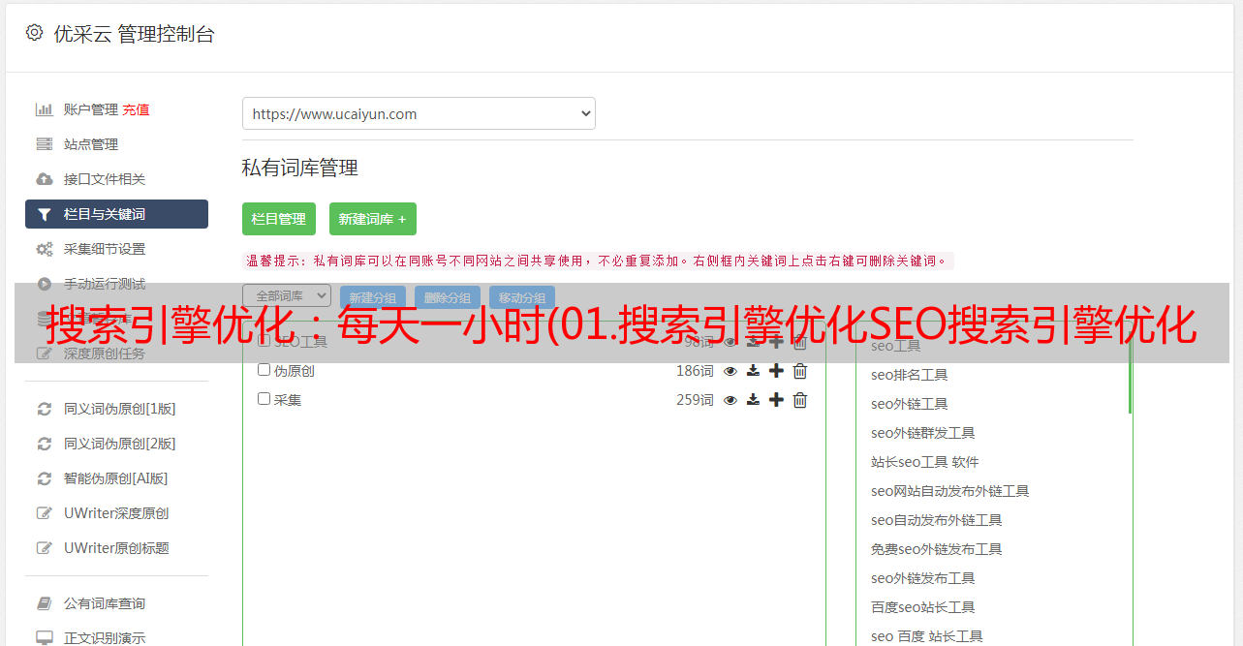Viewport: 1243px width, 646px height.
Task: Select keyword seo网站自动发布外链工具
Action: pyautogui.click(x=949, y=491)
